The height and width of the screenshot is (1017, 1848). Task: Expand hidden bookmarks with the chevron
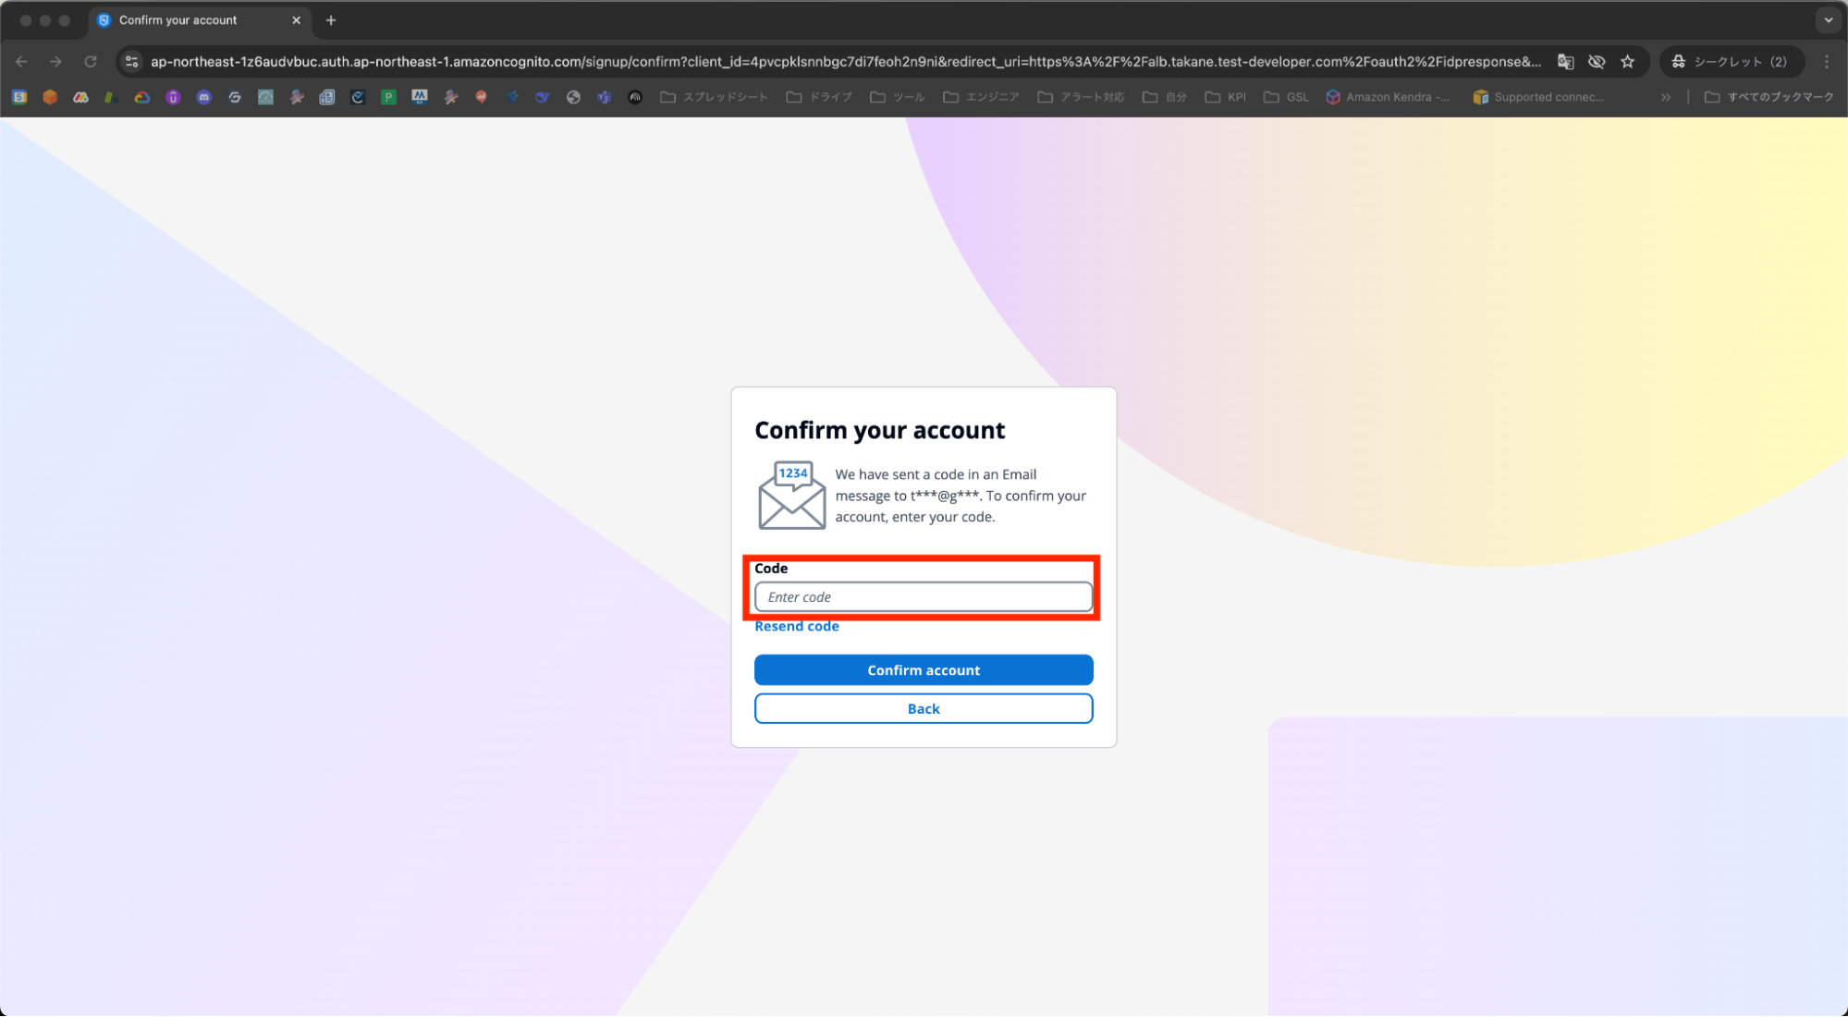(1666, 97)
